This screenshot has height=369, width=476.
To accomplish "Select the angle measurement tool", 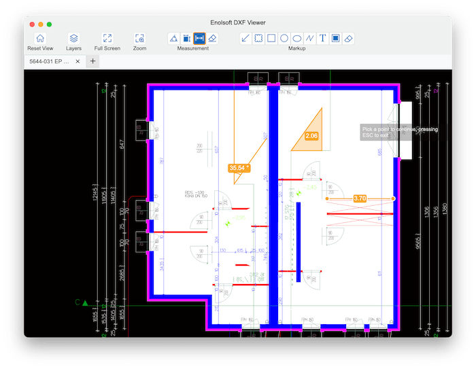I will pyautogui.click(x=173, y=38).
